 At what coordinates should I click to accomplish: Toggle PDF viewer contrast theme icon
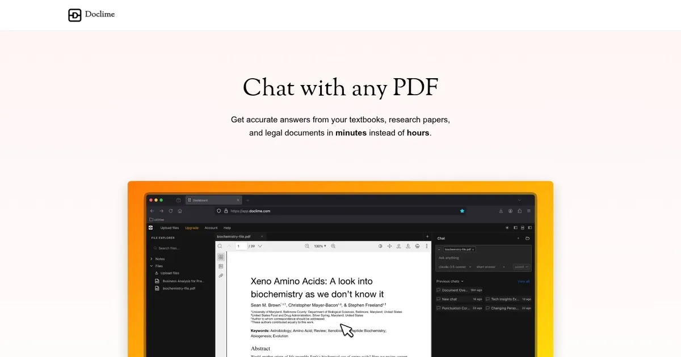(381, 246)
